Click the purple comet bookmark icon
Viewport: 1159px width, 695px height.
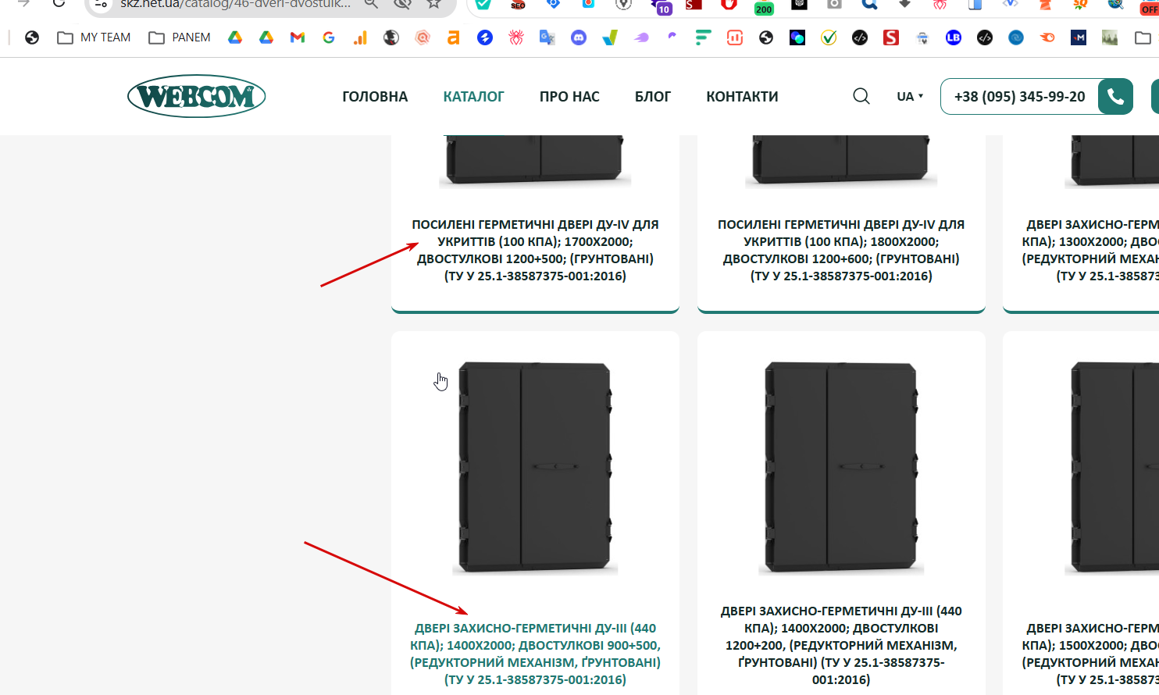click(x=641, y=37)
